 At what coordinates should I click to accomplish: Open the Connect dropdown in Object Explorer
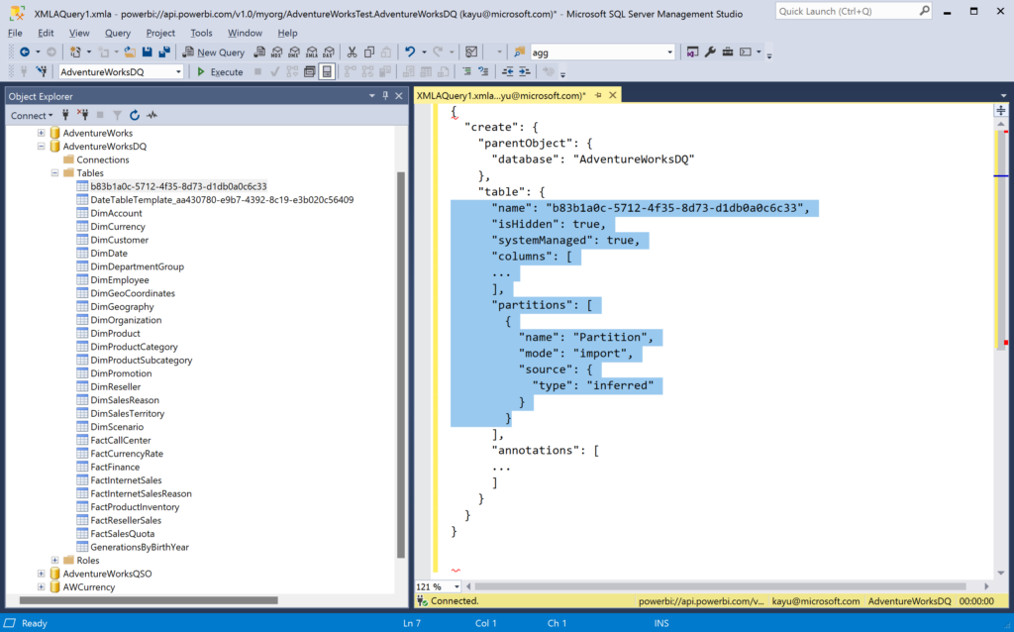pos(32,115)
